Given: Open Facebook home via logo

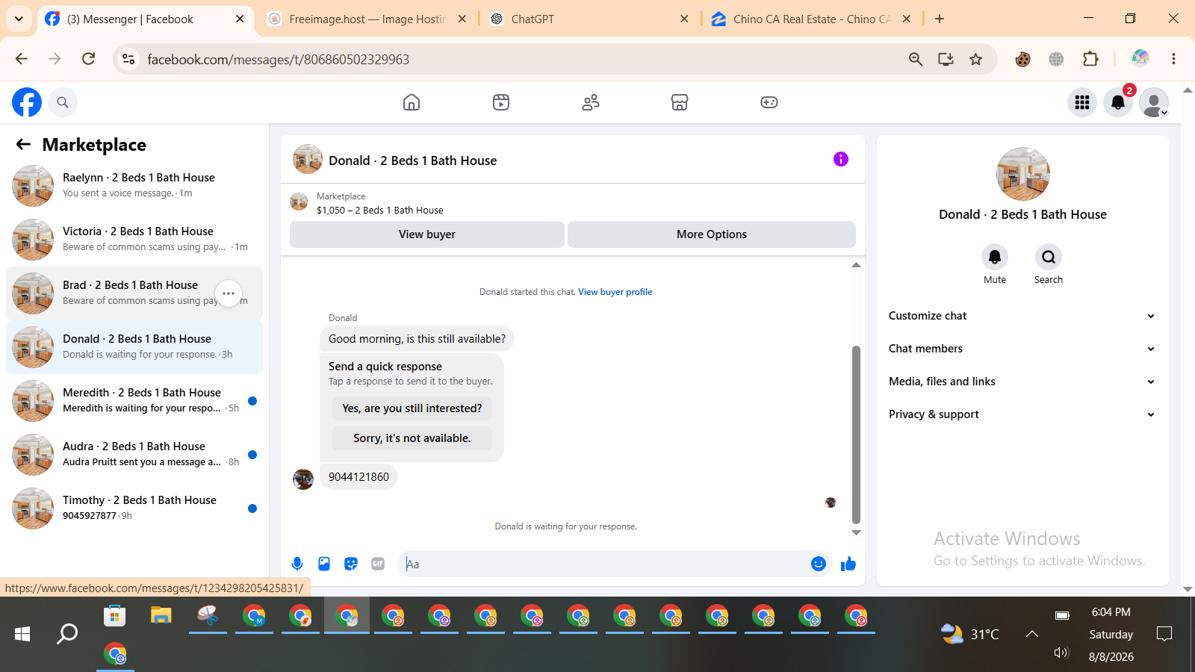Looking at the screenshot, I should pyautogui.click(x=27, y=102).
